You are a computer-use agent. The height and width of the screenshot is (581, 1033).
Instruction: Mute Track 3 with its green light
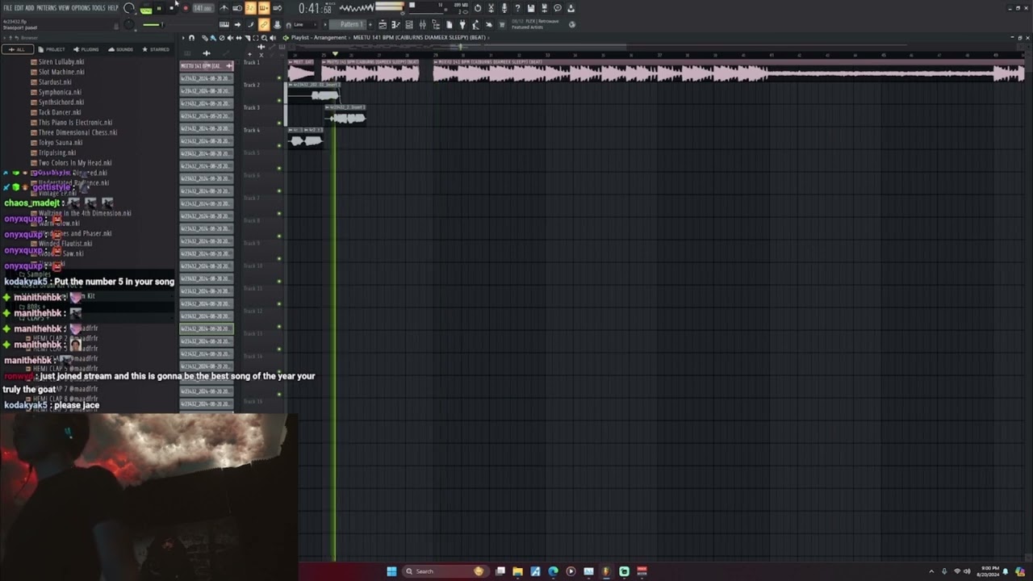pyautogui.click(x=279, y=123)
